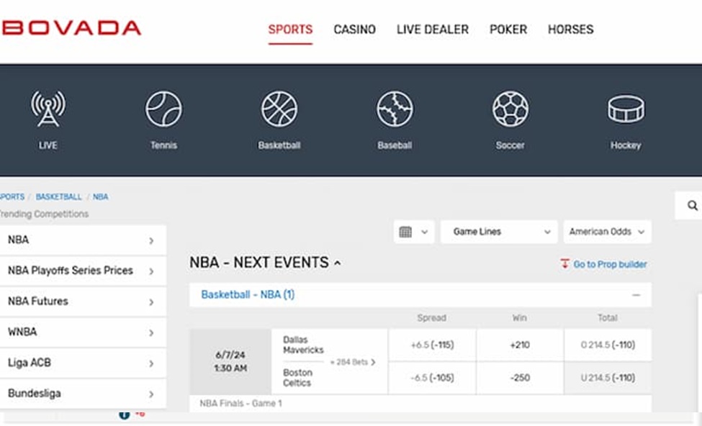The height and width of the screenshot is (426, 702).
Task: Open the Game Lines dropdown
Action: click(496, 232)
